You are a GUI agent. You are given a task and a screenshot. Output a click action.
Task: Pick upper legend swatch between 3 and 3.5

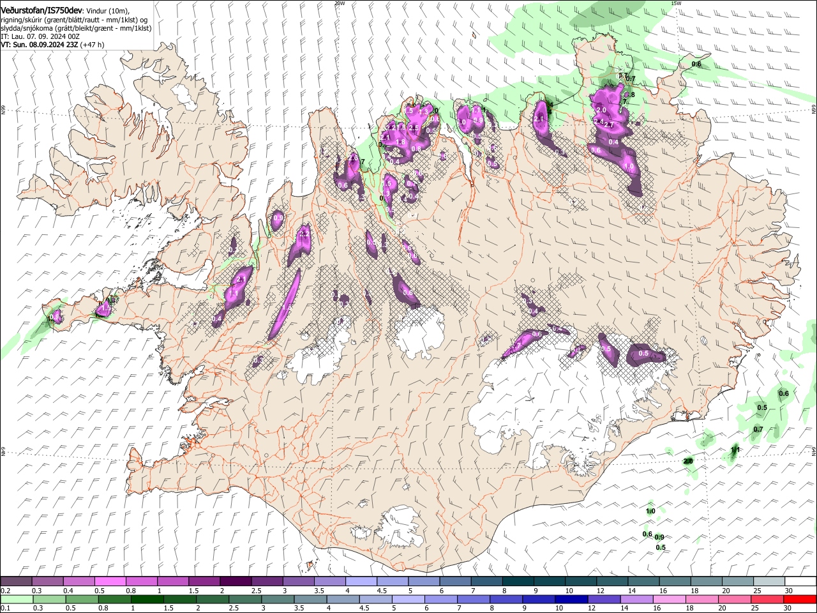coord(298,582)
